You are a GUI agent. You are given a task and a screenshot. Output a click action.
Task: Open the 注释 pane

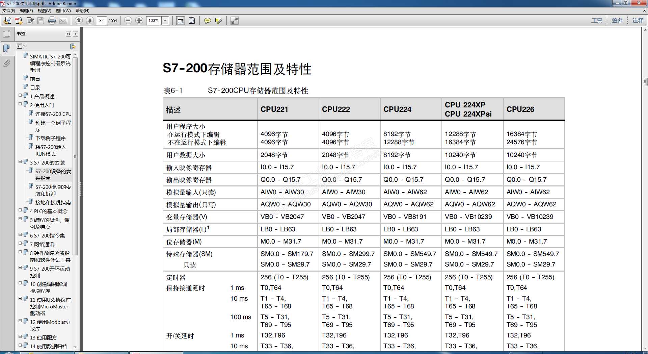[x=638, y=21]
